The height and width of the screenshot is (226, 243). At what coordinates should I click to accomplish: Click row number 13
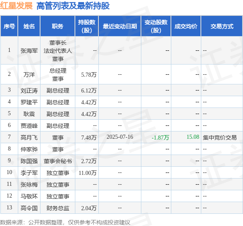click(9, 207)
